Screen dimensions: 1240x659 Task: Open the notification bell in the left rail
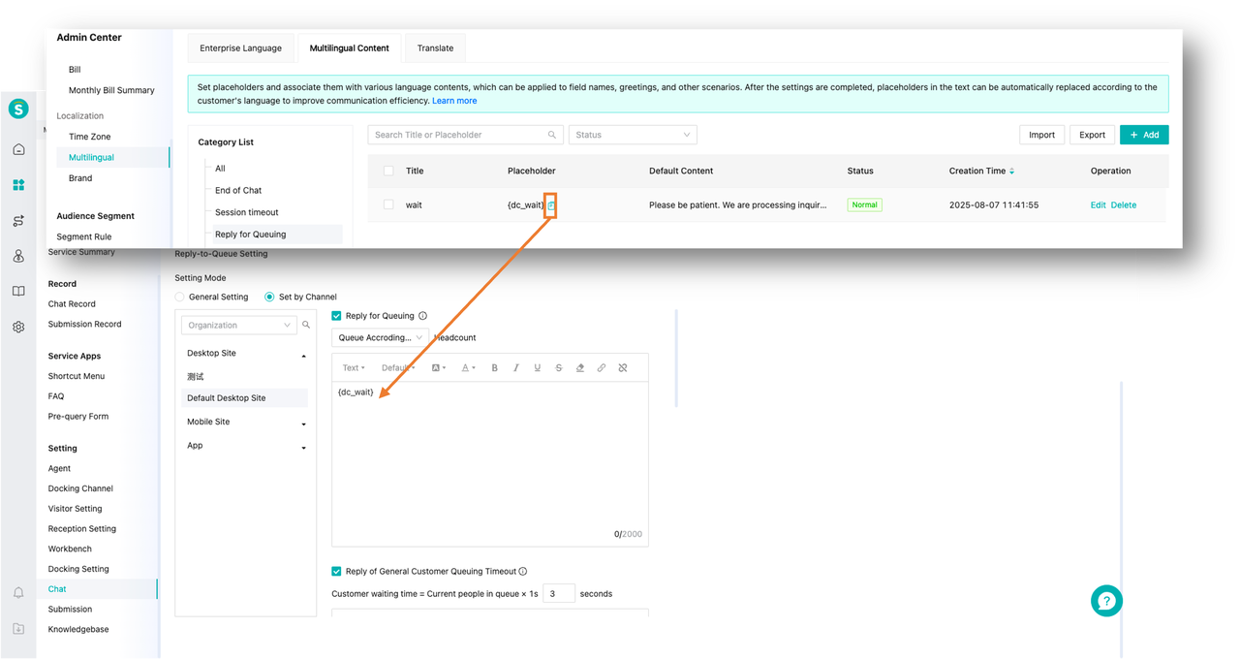[18, 592]
